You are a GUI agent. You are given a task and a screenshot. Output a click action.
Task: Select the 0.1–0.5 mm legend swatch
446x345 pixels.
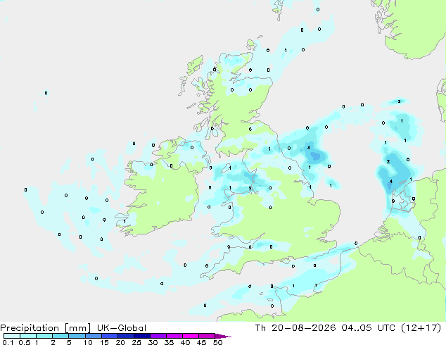[x=12, y=336]
